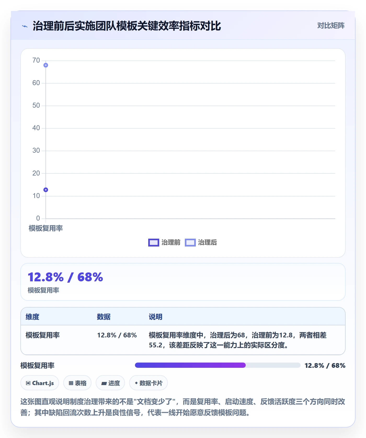
Task: Click the y-axis label 70
Action: [36, 61]
